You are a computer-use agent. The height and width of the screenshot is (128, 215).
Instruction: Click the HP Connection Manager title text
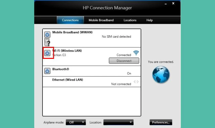point(107,8)
